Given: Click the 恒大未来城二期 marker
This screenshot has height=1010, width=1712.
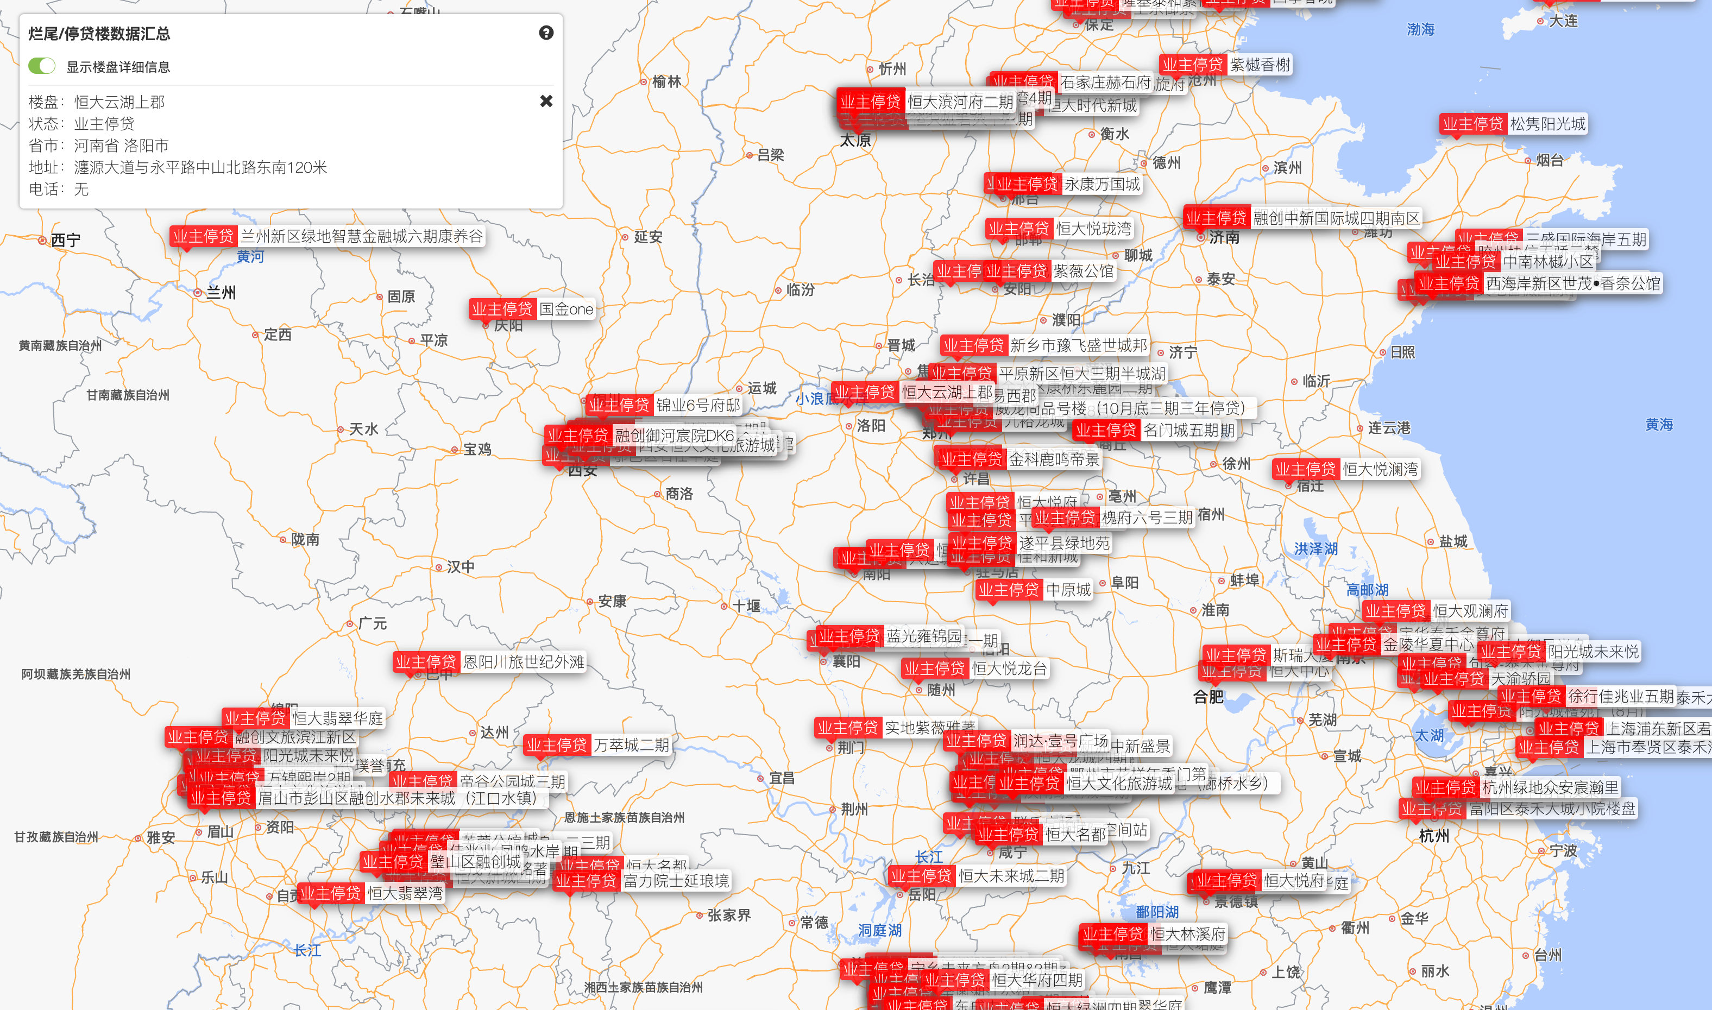Looking at the screenshot, I should coord(978,876).
